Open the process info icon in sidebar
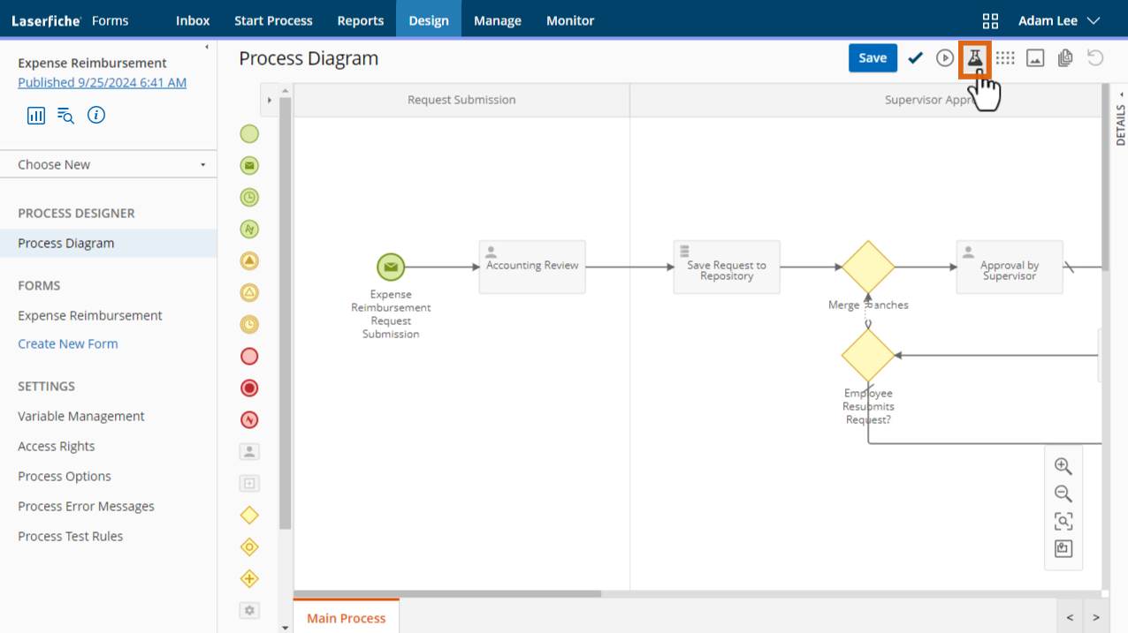Viewport: 1128px width, 633px height. 96,115
